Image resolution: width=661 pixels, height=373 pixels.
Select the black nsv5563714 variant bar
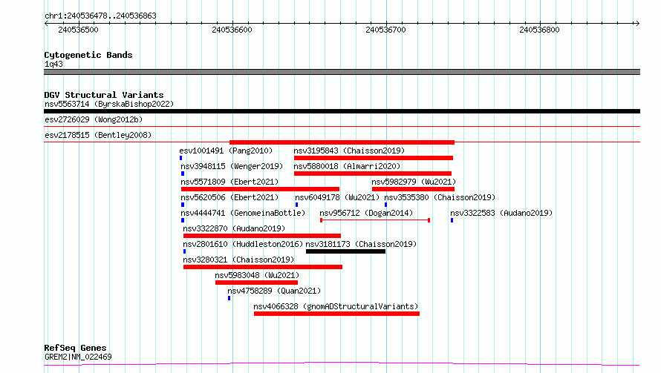coord(342,111)
